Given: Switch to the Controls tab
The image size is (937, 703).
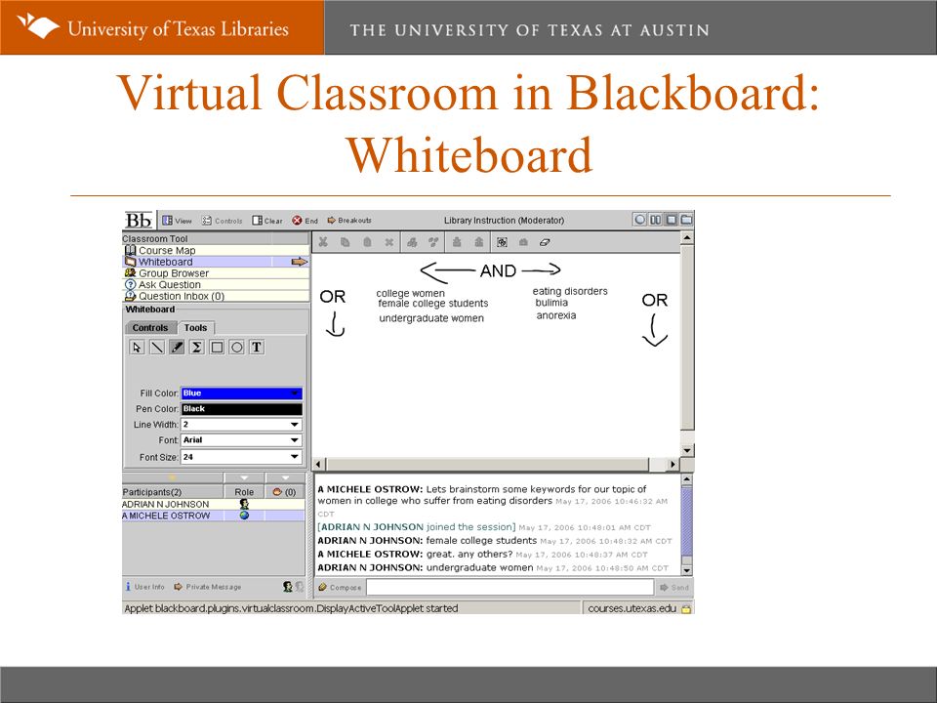Looking at the screenshot, I should pyautogui.click(x=150, y=328).
